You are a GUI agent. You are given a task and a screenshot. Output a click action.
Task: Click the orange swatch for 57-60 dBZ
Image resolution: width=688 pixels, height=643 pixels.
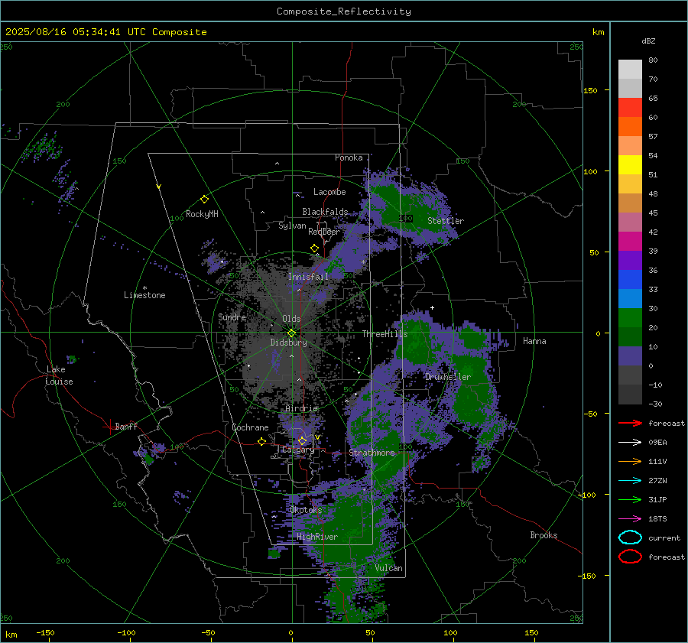click(630, 127)
